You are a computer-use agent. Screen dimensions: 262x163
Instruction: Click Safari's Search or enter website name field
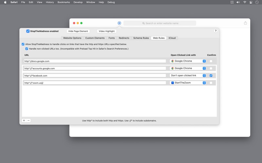[160, 23]
